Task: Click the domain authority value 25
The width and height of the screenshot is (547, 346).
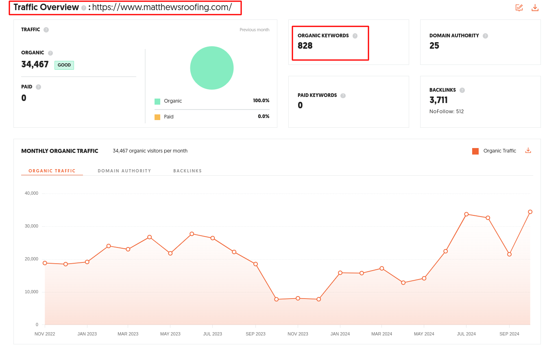Action: (x=434, y=45)
